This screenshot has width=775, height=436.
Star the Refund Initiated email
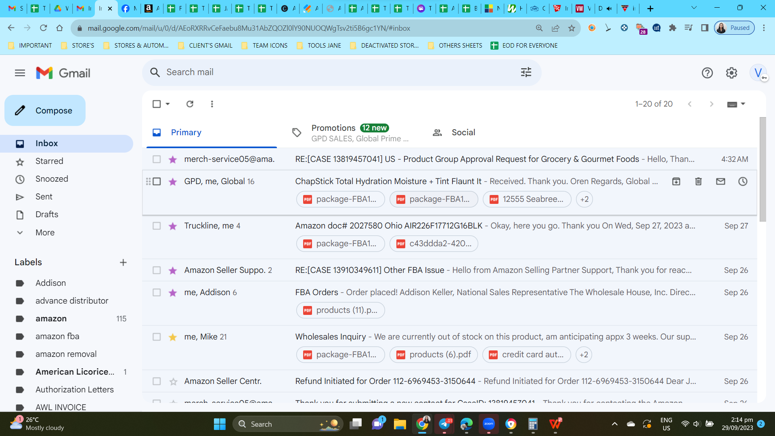coord(173,381)
